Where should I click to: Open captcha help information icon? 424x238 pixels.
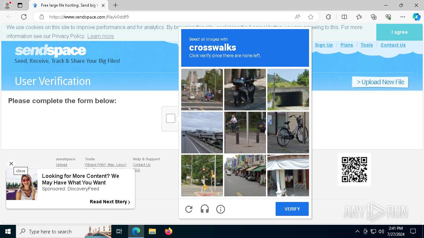pyautogui.click(x=221, y=209)
